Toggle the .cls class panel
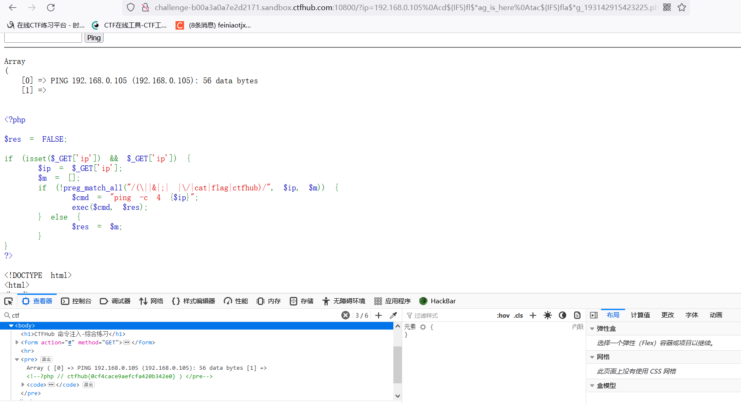 click(x=519, y=316)
